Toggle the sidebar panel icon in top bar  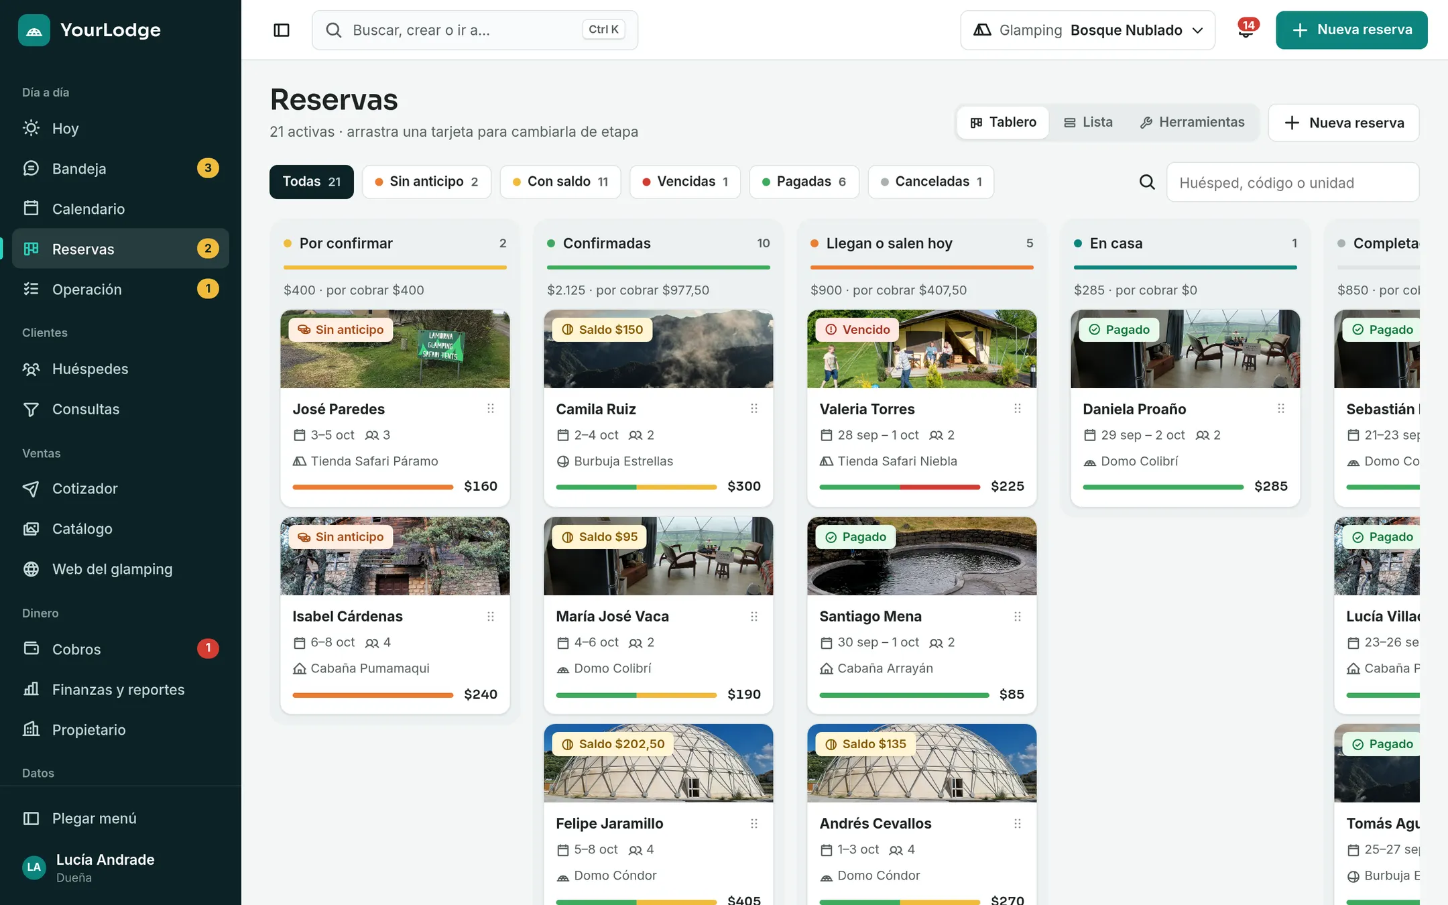click(282, 30)
